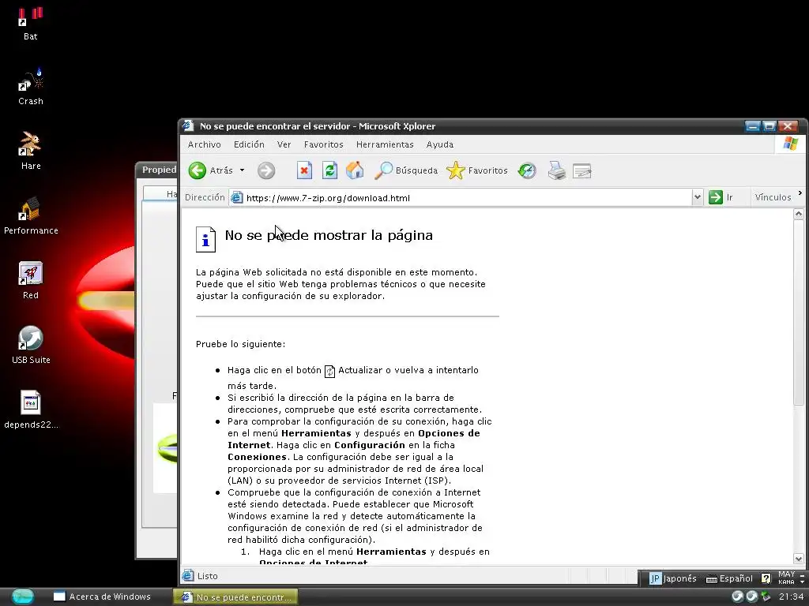Open browsing History clock icon
The width and height of the screenshot is (809, 606).
click(x=527, y=170)
